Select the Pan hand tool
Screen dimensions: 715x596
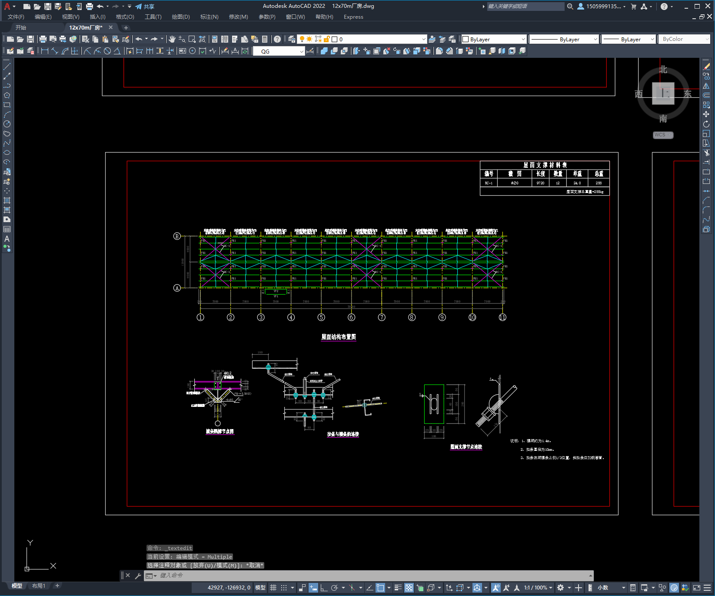point(172,39)
